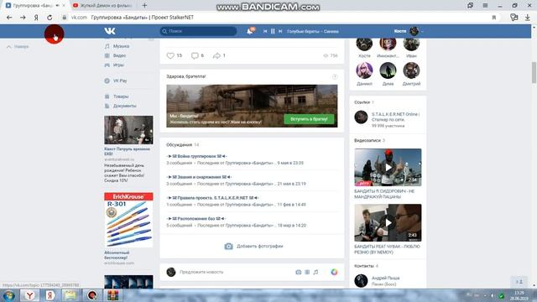The image size is (537, 302).
Task: Open the Война группировок discussion
Action: [x=197, y=156]
